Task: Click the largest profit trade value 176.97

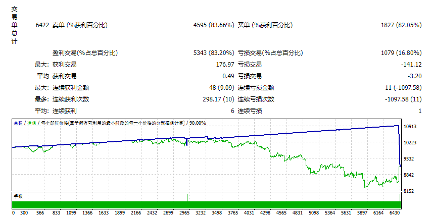Action: 225,65
